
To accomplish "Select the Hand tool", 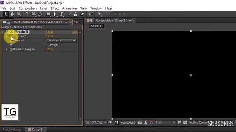I will click(x=12, y=14).
